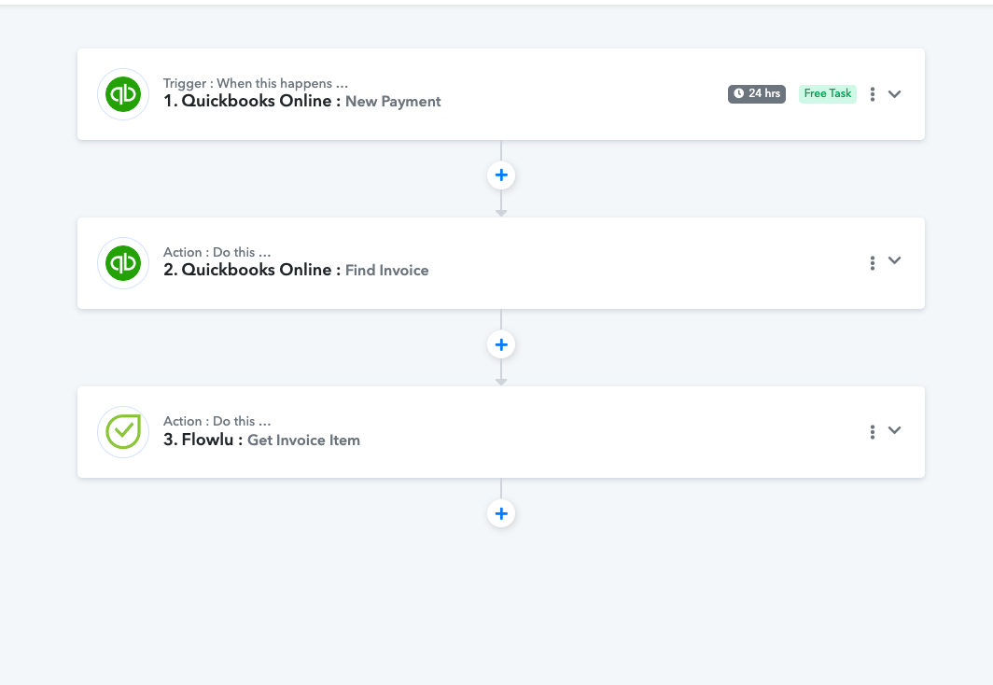Image resolution: width=993 pixels, height=685 pixels.
Task: Click the QuickBooks icon on Find Invoice step
Action: (123, 263)
